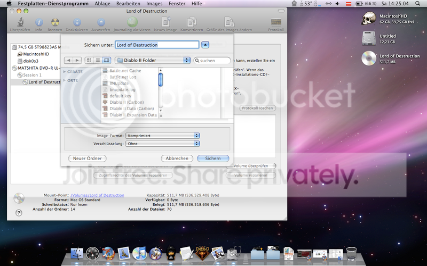The height and width of the screenshot is (266, 427).
Task: Click the Konvertieren toolbar icon
Action: (192, 22)
